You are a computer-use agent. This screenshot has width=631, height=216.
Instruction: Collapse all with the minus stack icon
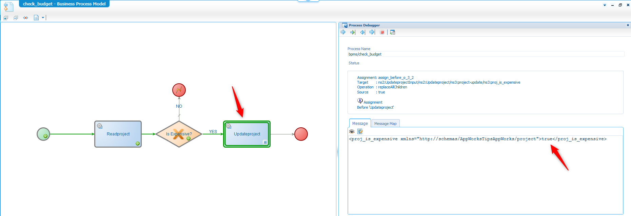coord(16,18)
